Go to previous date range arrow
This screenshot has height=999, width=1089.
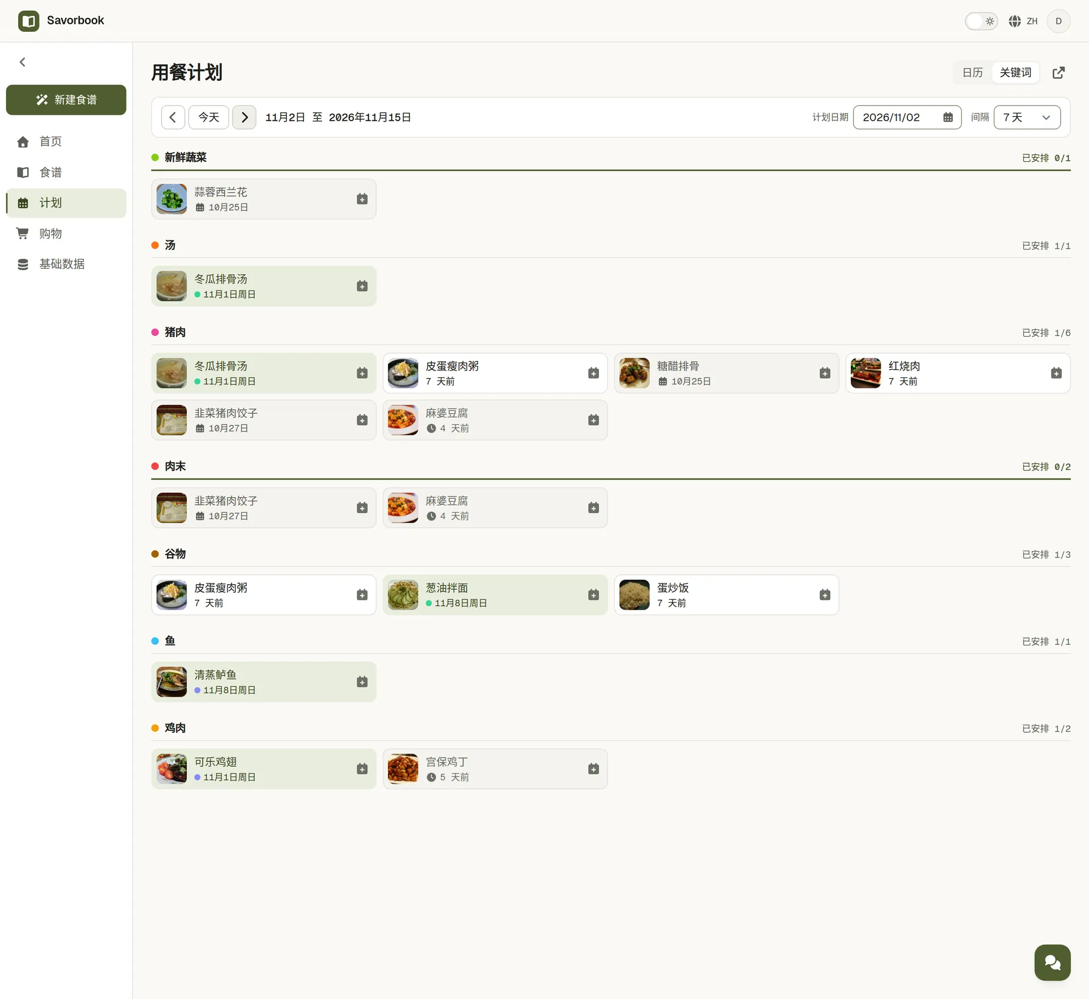[x=173, y=117]
